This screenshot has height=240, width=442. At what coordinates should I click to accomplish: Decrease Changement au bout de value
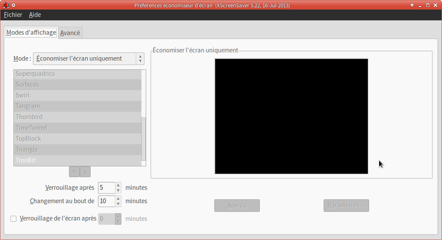[118, 204]
